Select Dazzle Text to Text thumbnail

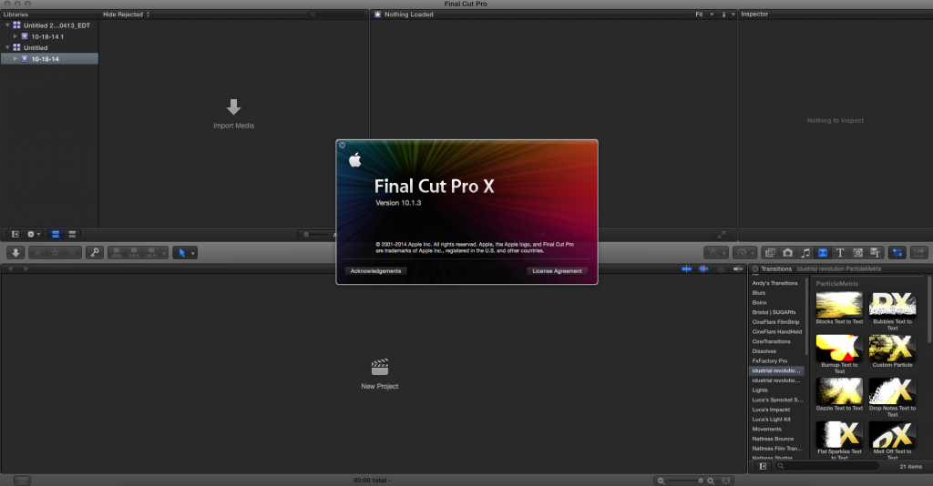coord(839,391)
